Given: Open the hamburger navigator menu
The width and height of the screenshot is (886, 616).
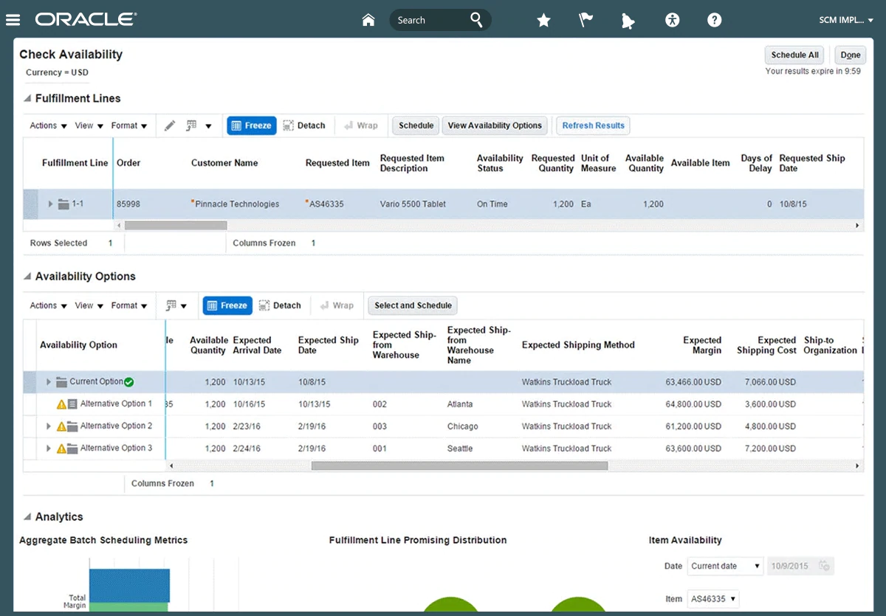Looking at the screenshot, I should tap(13, 20).
